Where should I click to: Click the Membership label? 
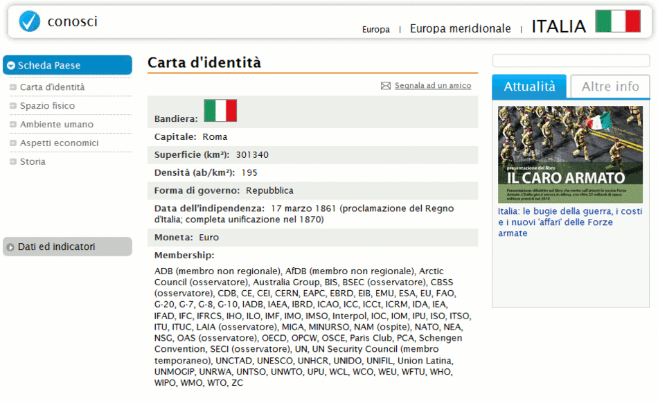click(184, 256)
